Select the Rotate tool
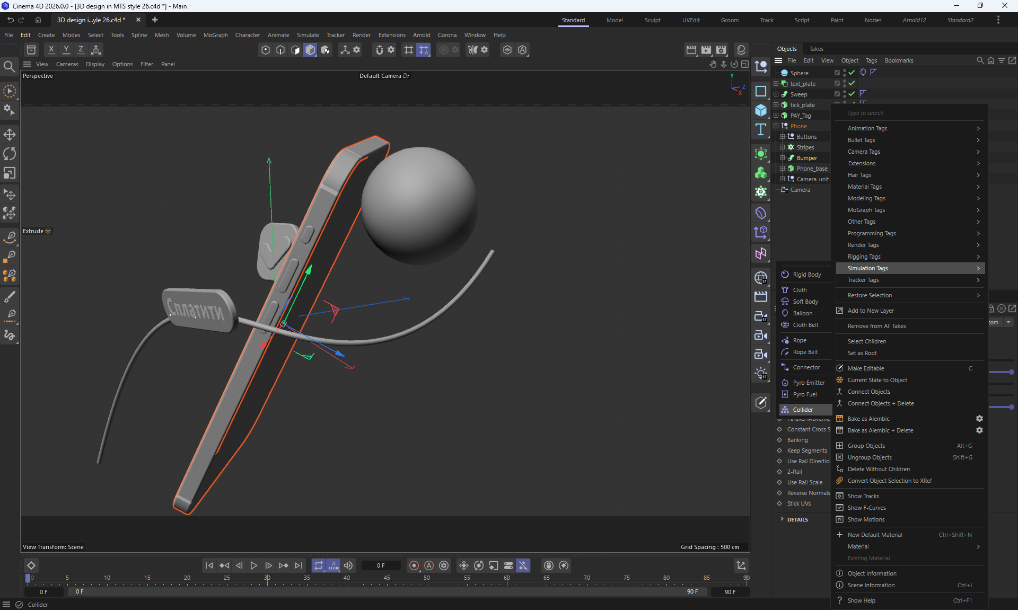Image resolution: width=1018 pixels, height=610 pixels. pos(10,154)
